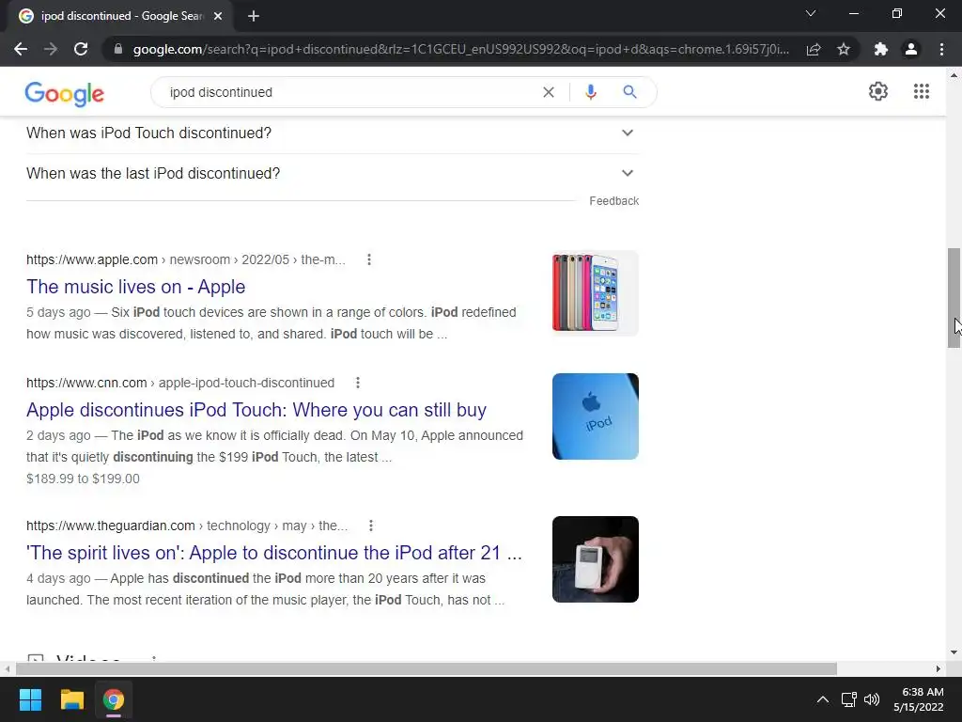Click the browser forward arrow
The image size is (962, 722).
(51, 49)
